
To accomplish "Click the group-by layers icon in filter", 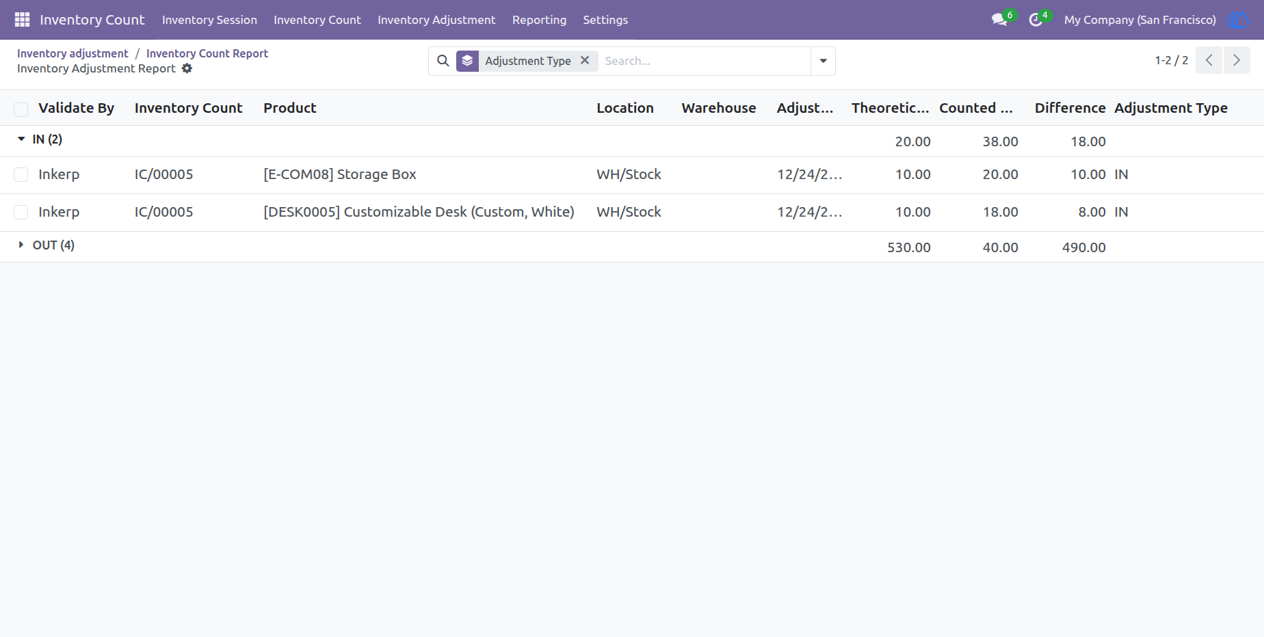I will point(467,61).
